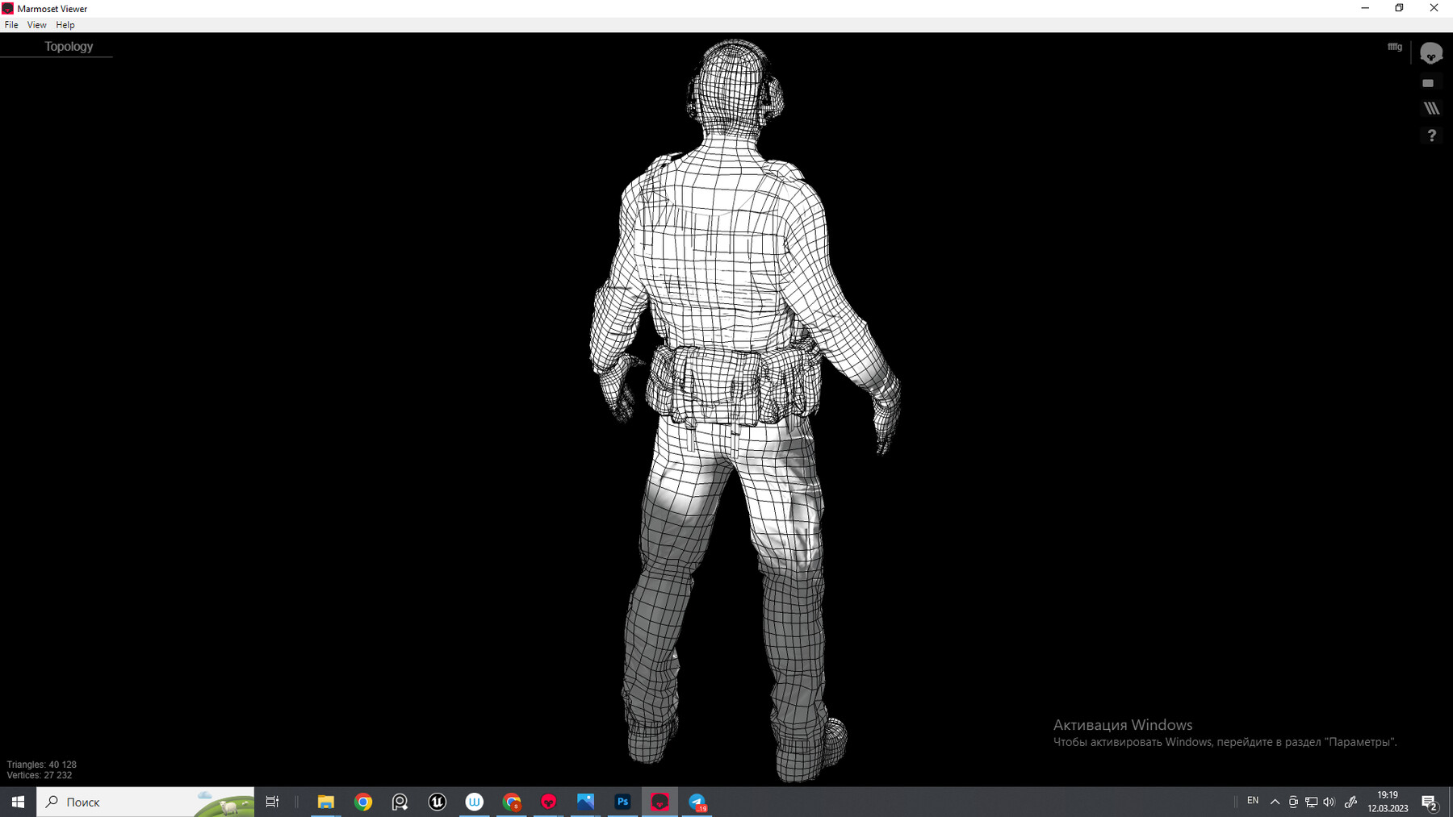Select the active Marmoset Viewer taskbar icon
The width and height of the screenshot is (1453, 817).
pyautogui.click(x=660, y=802)
